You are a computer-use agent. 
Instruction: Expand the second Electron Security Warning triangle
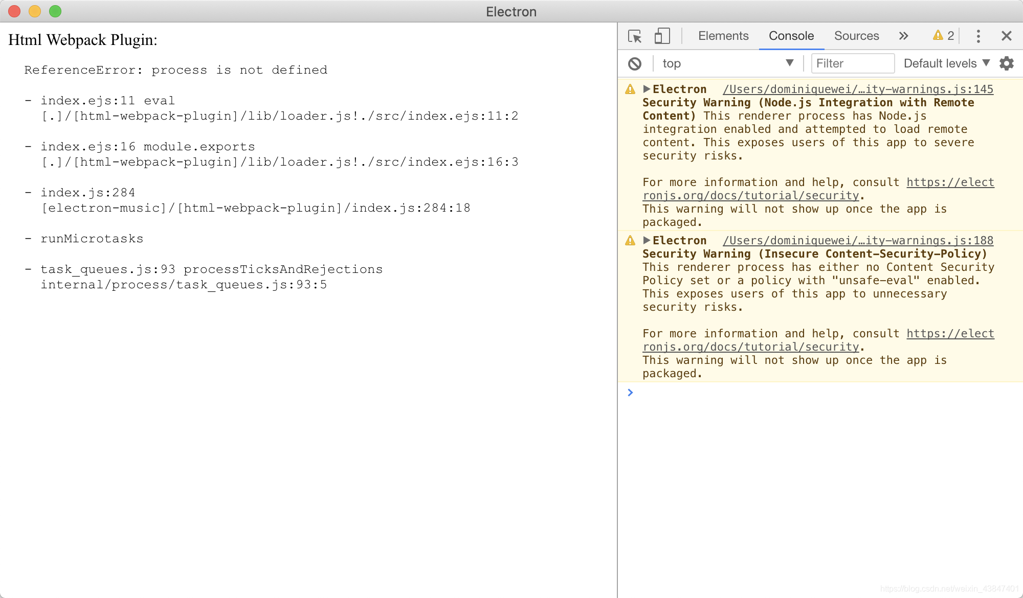tap(647, 240)
